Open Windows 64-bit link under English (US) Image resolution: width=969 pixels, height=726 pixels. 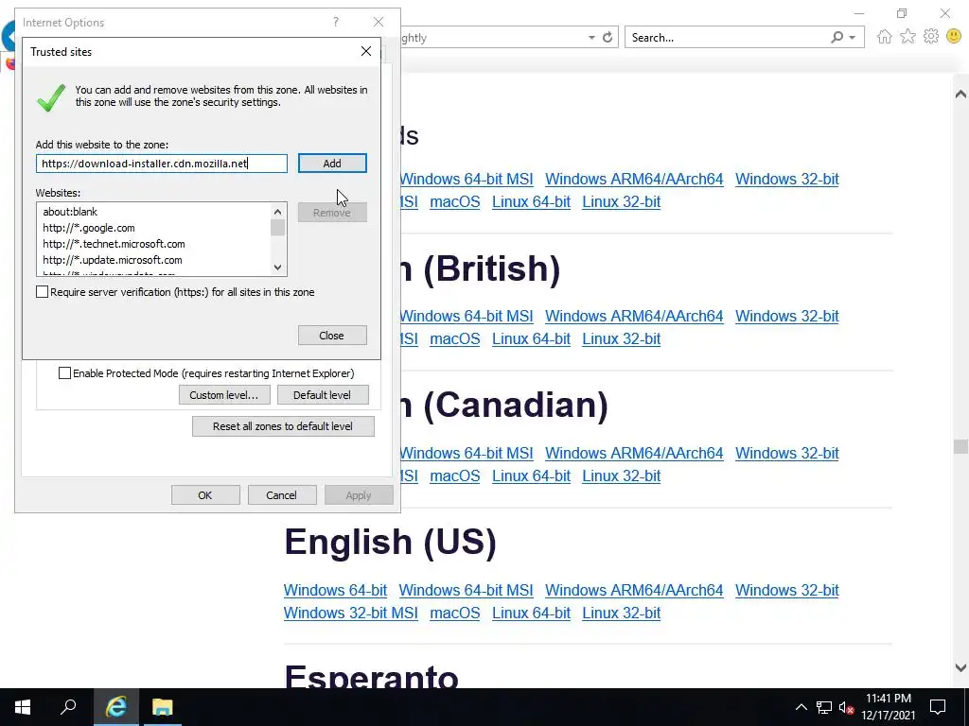point(336,590)
